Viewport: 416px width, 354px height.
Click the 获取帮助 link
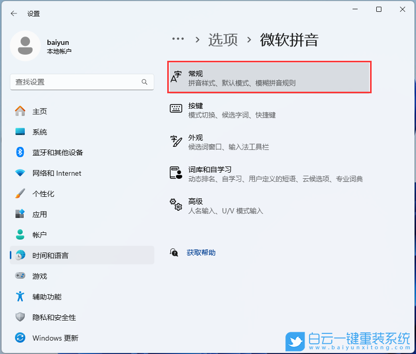(x=201, y=252)
